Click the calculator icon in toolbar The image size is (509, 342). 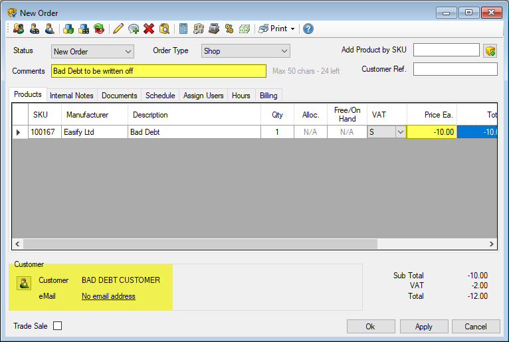click(183, 29)
